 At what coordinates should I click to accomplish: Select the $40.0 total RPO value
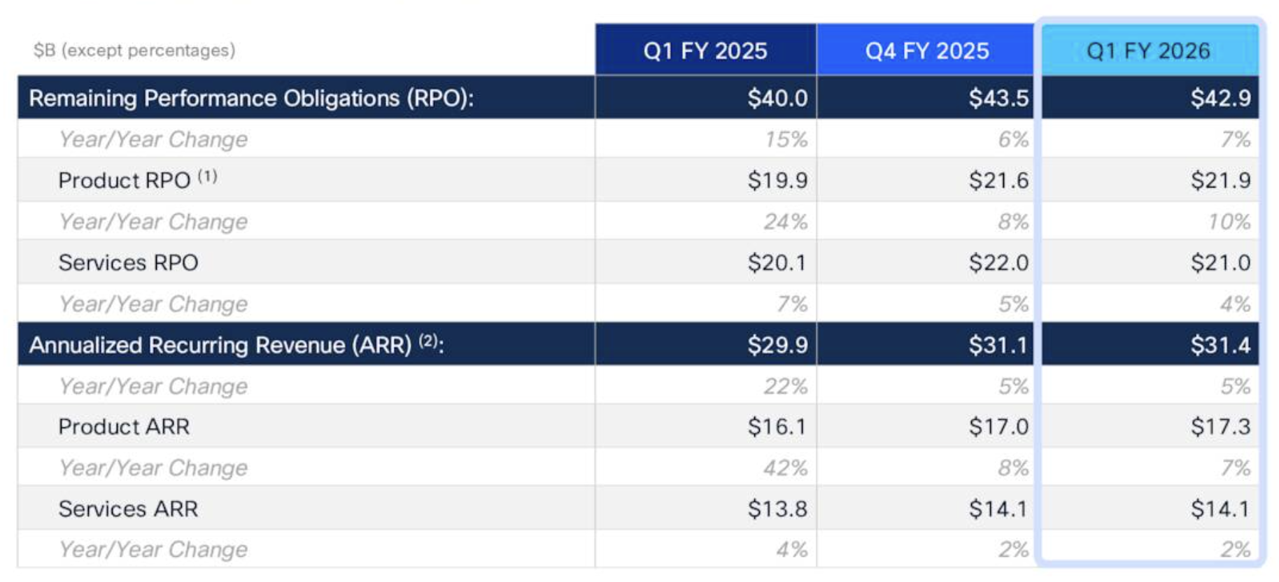777,99
